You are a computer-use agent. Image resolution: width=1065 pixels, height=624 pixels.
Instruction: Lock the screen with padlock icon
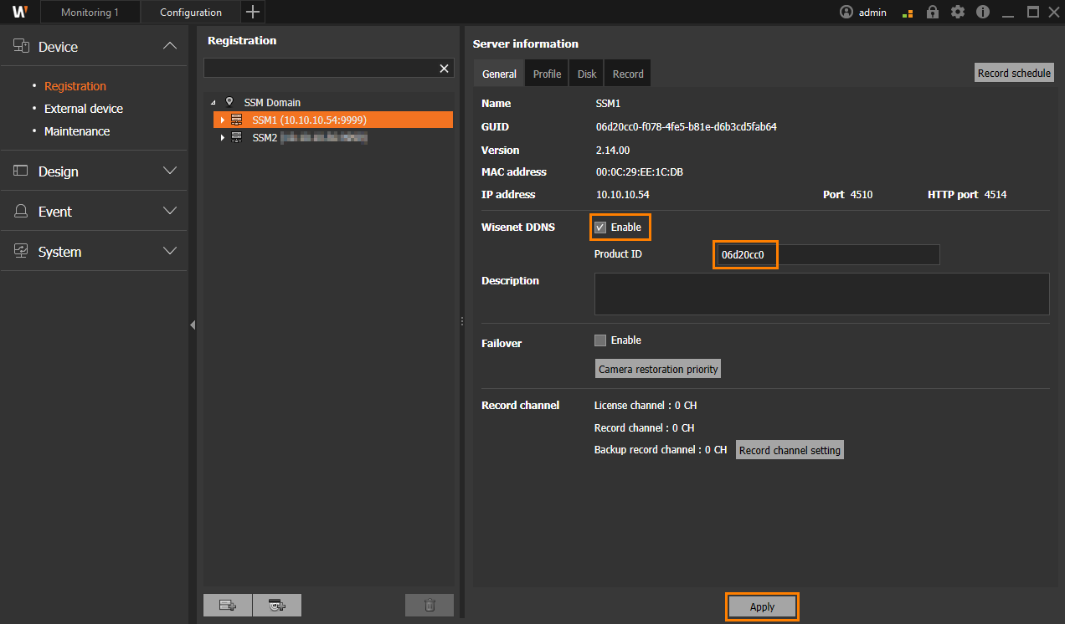tap(933, 13)
